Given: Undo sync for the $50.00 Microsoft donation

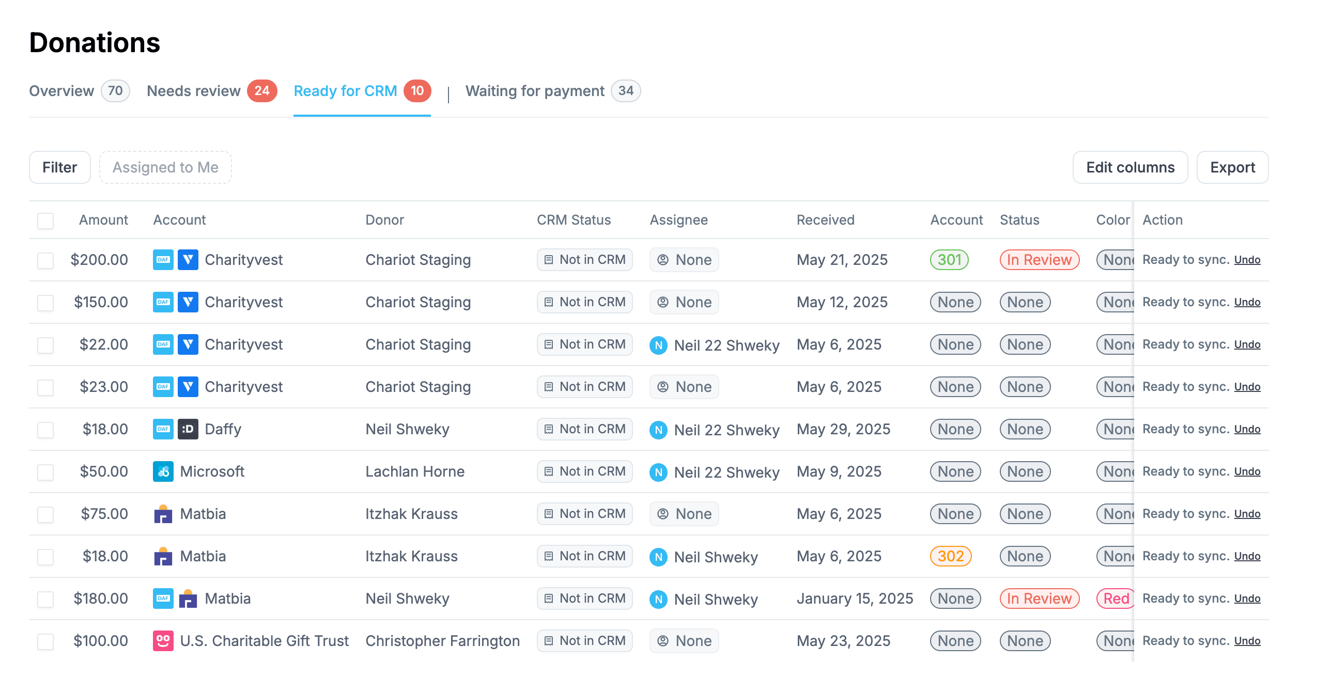Looking at the screenshot, I should pos(1247,471).
